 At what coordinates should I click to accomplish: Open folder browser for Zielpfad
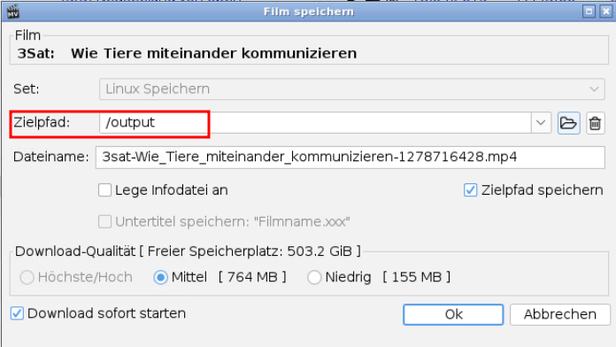pos(568,123)
